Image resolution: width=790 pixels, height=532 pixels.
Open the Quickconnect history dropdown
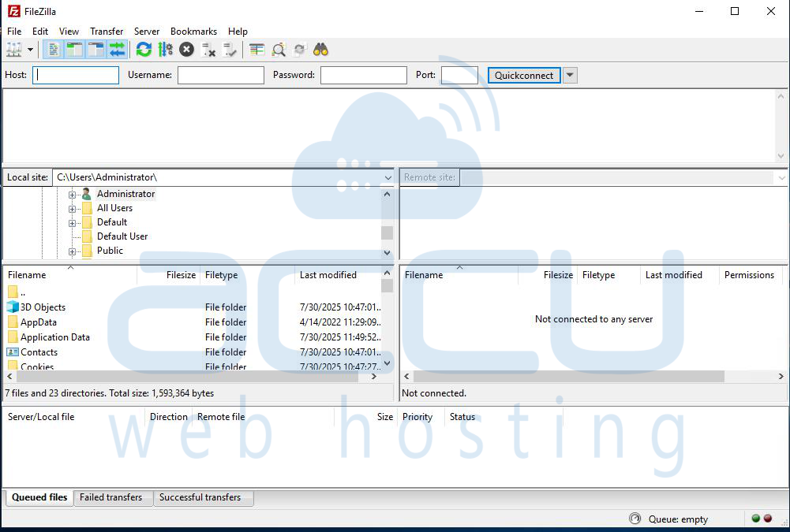tap(570, 76)
